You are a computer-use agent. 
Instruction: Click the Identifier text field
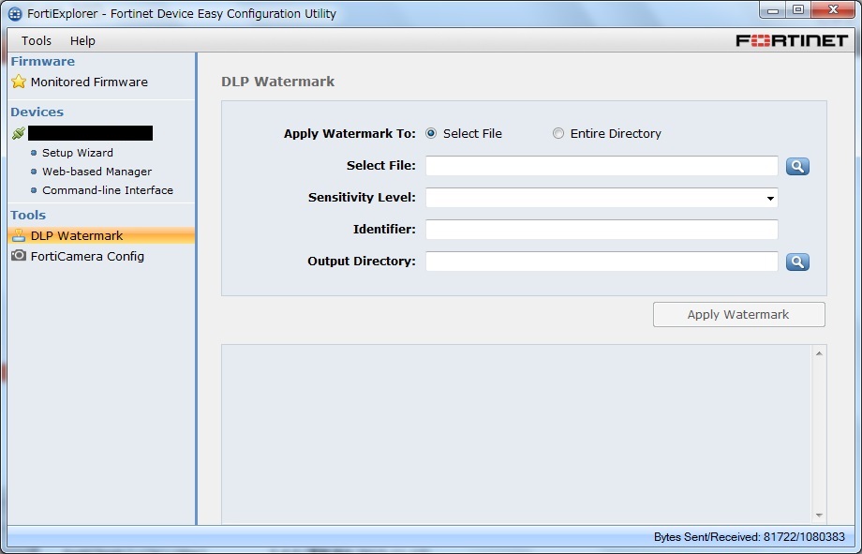tap(602, 230)
